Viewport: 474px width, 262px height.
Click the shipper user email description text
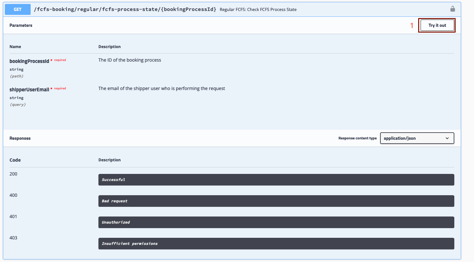(162, 88)
